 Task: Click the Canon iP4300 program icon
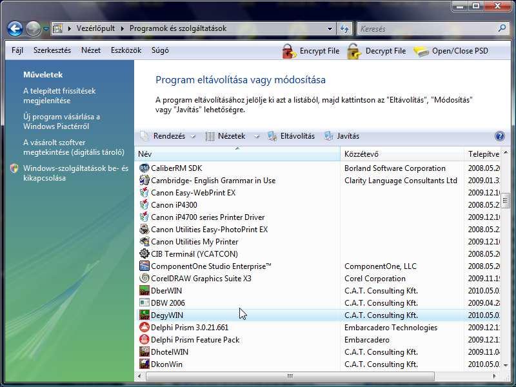pos(144,204)
